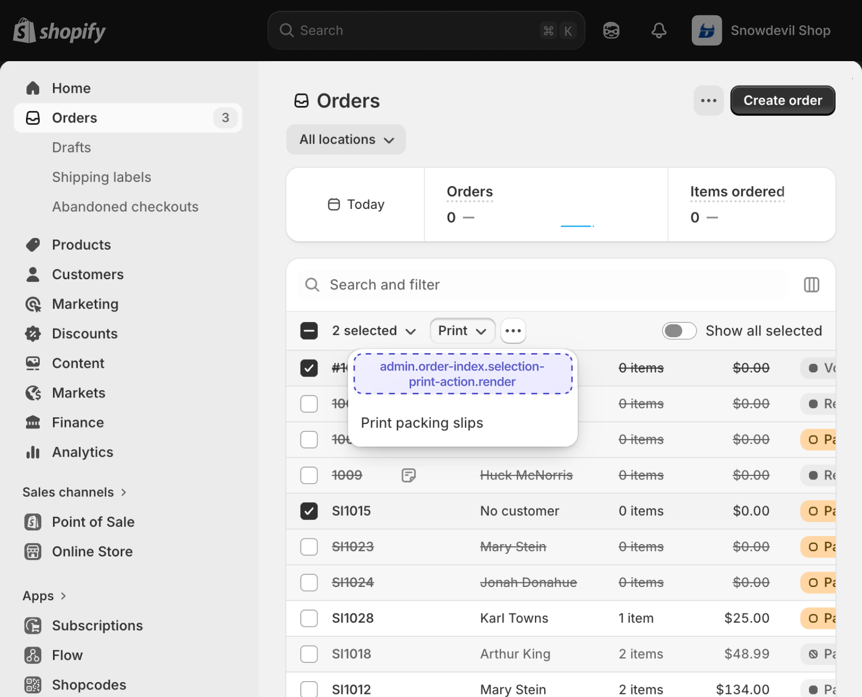
Task: Click the Customers person icon
Action: pos(33,274)
